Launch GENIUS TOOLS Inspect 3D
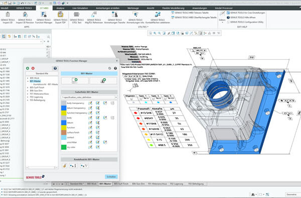 [x=8, y=18]
